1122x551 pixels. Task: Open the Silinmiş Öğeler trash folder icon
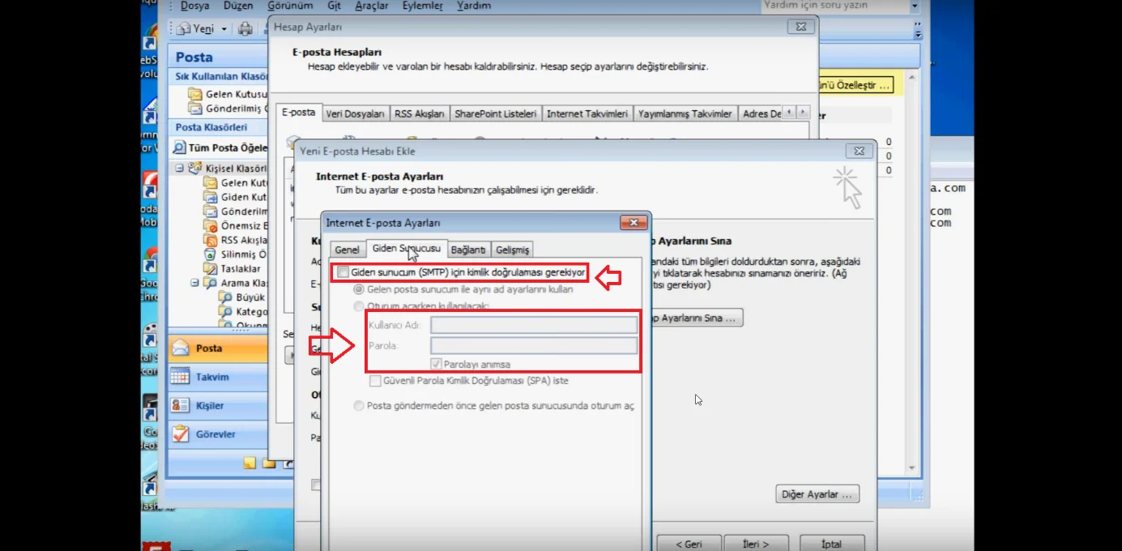point(210,254)
